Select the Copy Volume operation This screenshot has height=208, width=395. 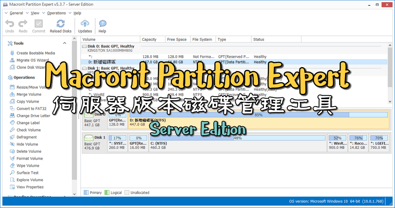point(25,101)
